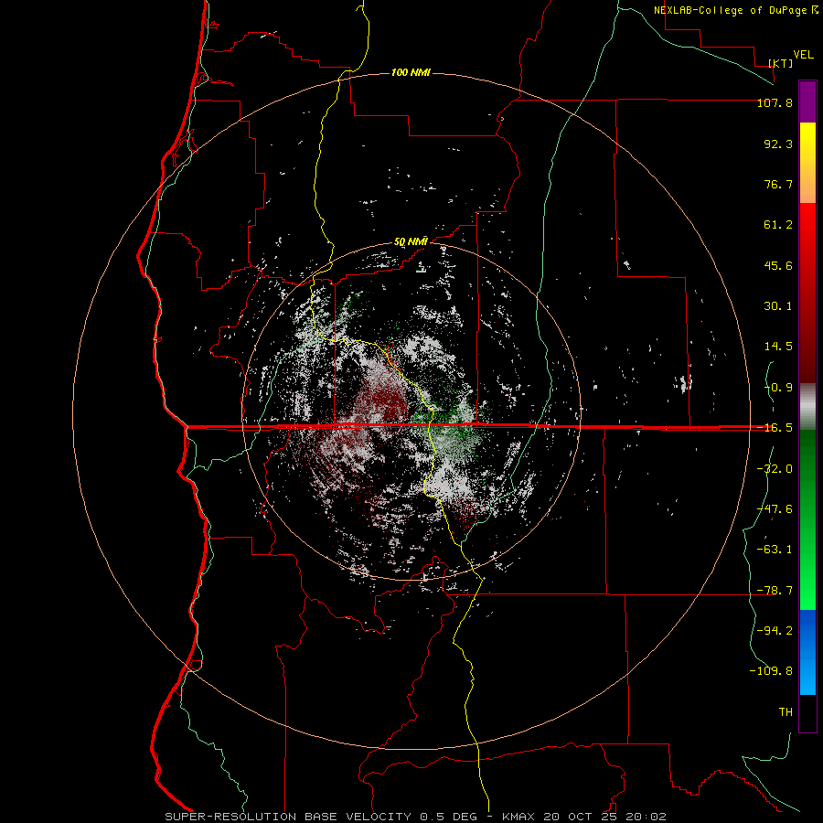Click the SUPER-RESOLUTION BASE VELOCITY caption text
Image resolution: width=823 pixels, height=823 pixels.
click(288, 817)
